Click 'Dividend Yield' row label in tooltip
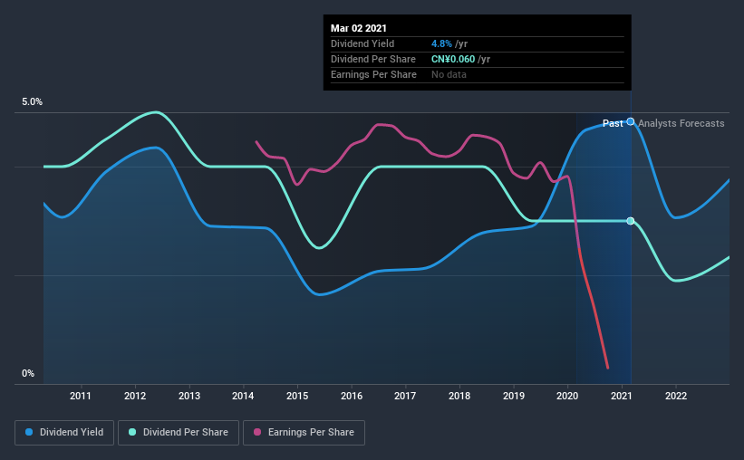The image size is (744, 460). click(x=362, y=43)
